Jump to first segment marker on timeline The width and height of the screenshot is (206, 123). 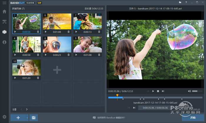(123, 99)
